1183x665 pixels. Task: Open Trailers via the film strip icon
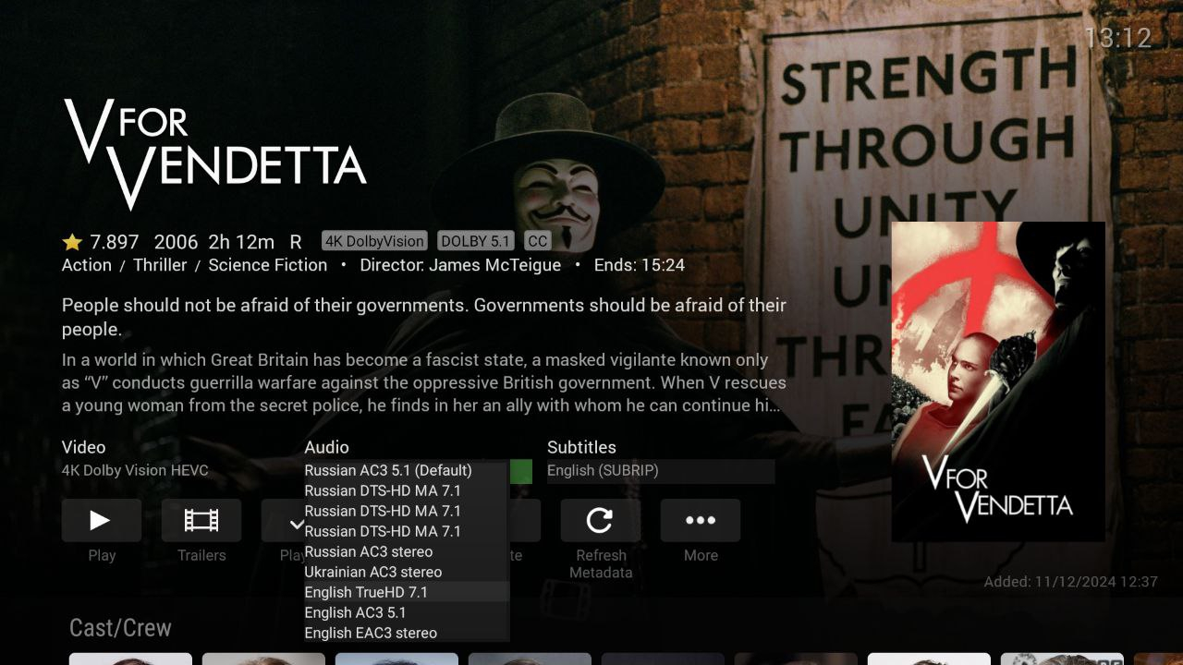tap(201, 520)
